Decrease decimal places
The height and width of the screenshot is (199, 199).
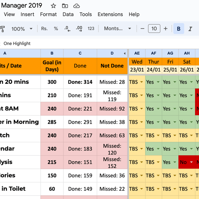pos(67,29)
